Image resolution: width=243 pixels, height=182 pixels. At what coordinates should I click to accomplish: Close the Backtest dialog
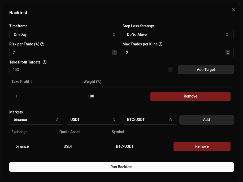[234, 10]
